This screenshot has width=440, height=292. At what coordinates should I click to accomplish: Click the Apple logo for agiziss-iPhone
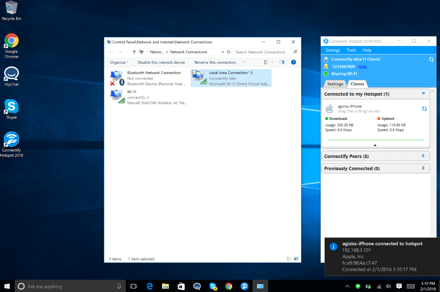(329, 109)
